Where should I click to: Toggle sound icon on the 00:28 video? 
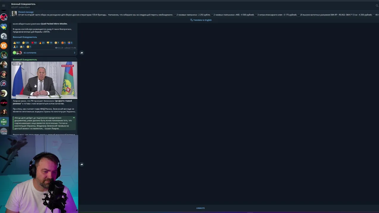click(20, 64)
